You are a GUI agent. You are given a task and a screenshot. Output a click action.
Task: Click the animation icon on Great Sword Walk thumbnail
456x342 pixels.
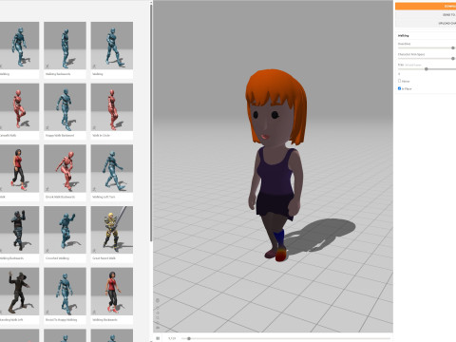(94, 251)
